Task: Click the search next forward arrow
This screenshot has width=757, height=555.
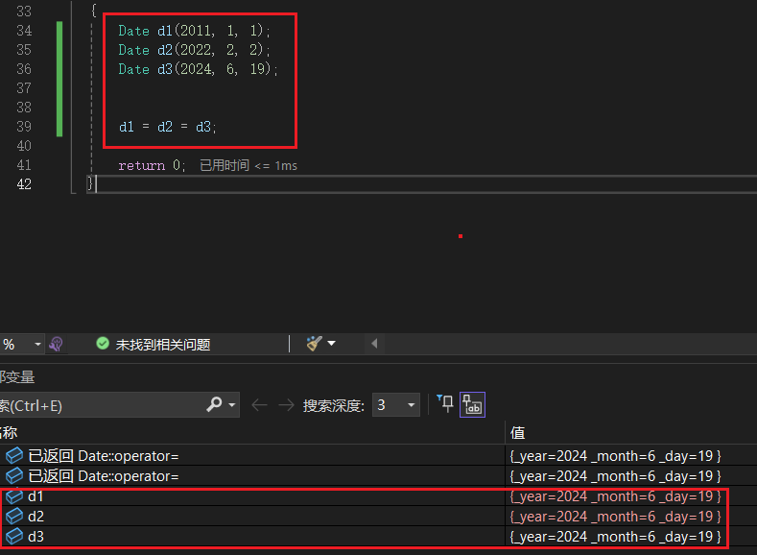Action: click(286, 405)
